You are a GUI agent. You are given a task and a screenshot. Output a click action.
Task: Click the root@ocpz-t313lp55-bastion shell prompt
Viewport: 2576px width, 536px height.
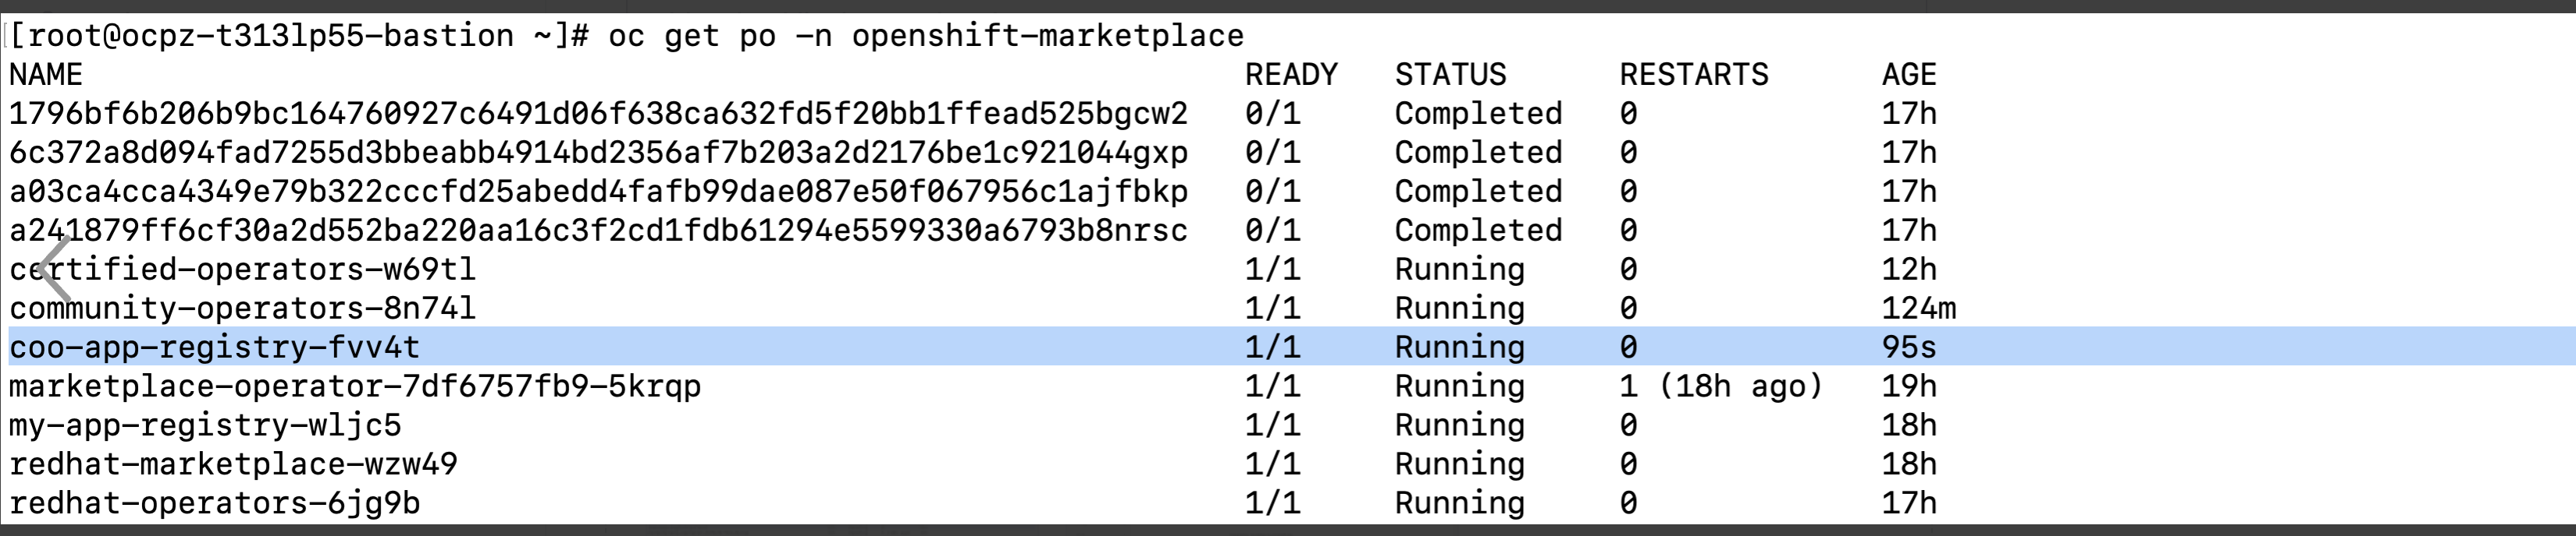(280, 36)
